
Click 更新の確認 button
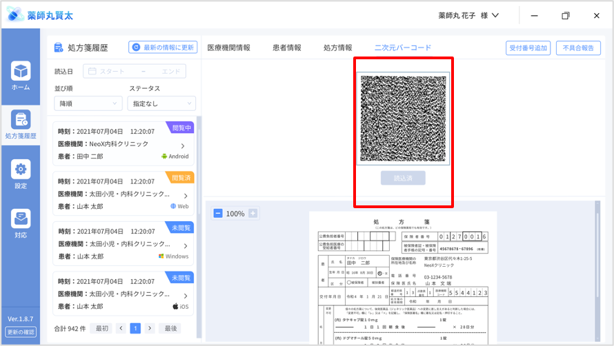point(21,332)
